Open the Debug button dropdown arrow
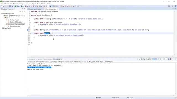Screen dimensions: 177x99 tap(20, 6)
